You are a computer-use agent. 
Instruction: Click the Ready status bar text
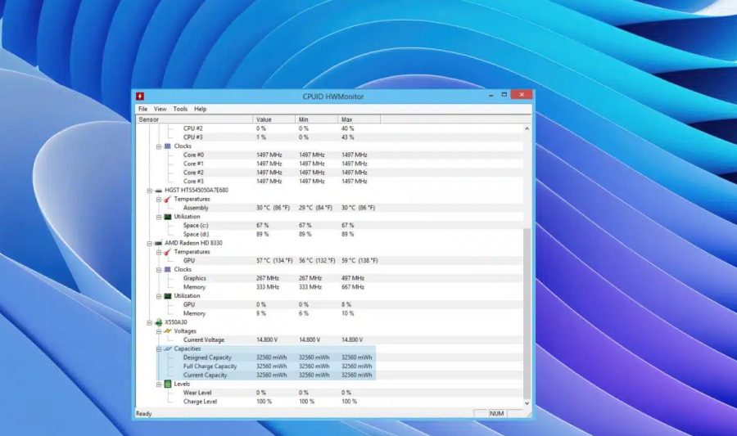tap(144, 414)
